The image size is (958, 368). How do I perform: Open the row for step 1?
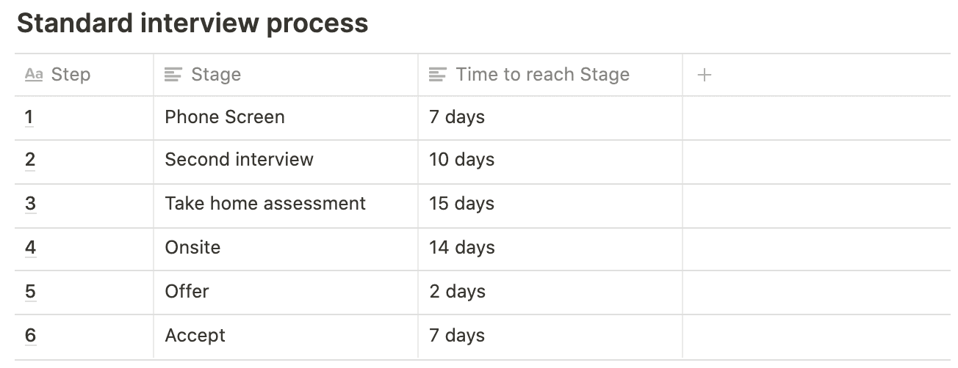(x=29, y=117)
